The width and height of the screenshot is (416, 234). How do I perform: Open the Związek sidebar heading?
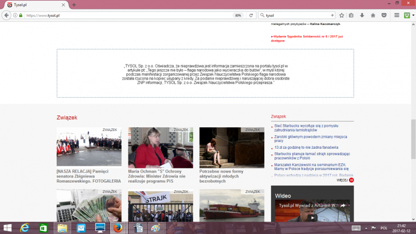click(x=278, y=116)
